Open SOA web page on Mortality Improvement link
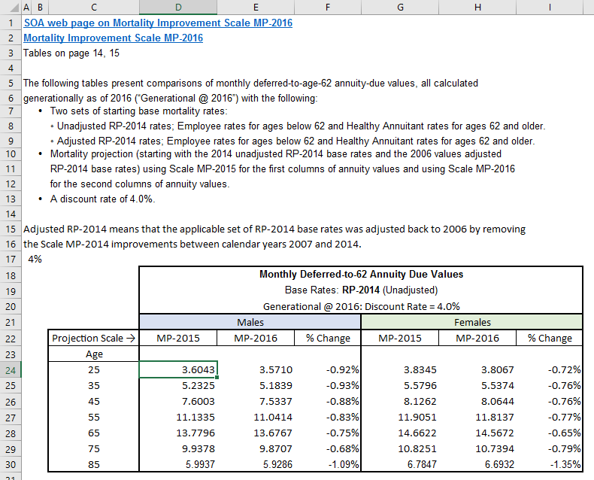Viewport: 594px width, 480px height. coord(158,23)
